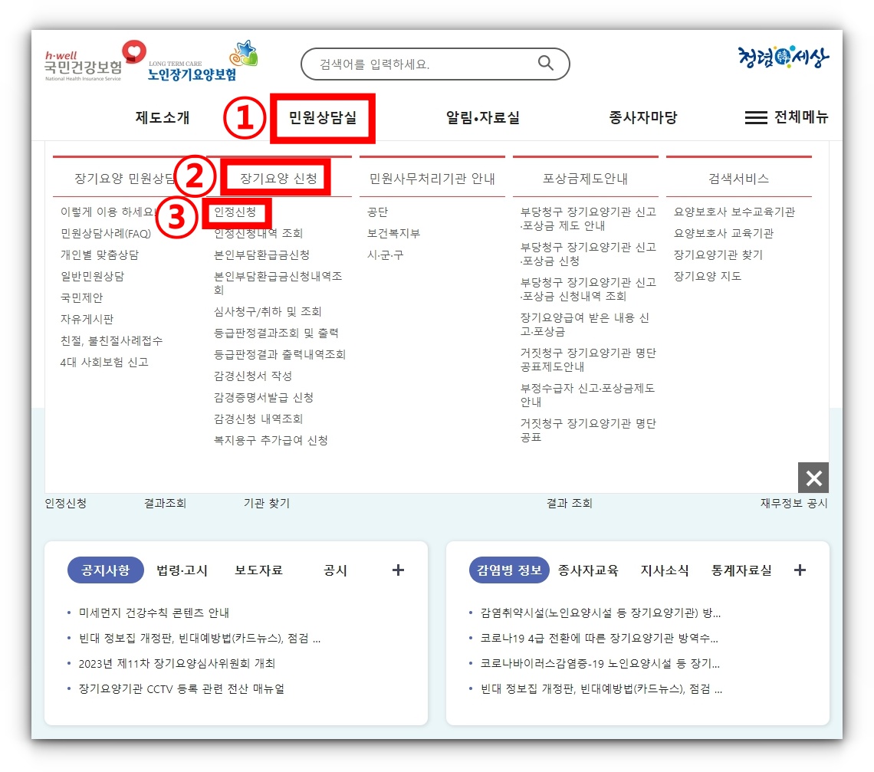
Task: Click the search magnifying glass icon
Action: coord(545,64)
